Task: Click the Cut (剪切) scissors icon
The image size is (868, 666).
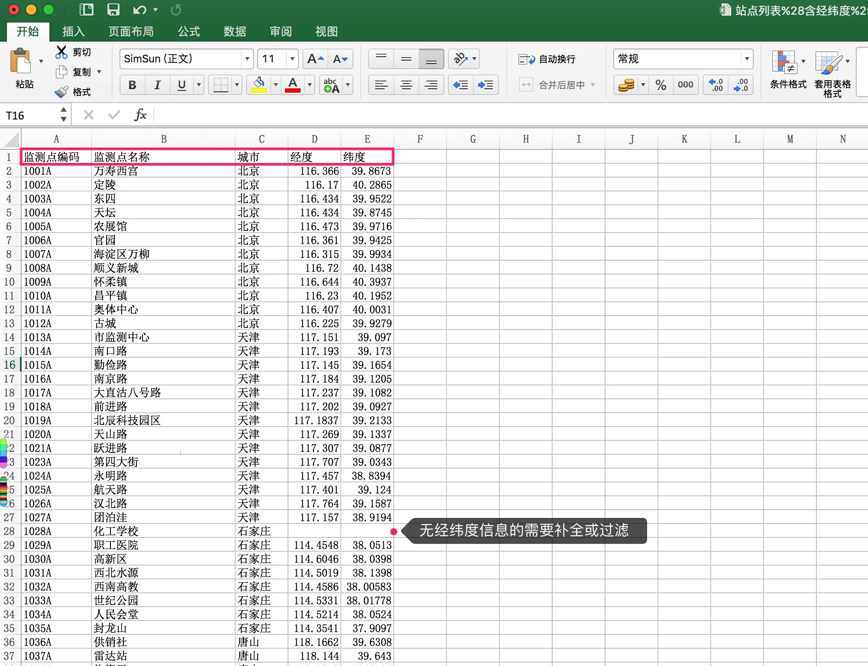Action: (x=62, y=52)
